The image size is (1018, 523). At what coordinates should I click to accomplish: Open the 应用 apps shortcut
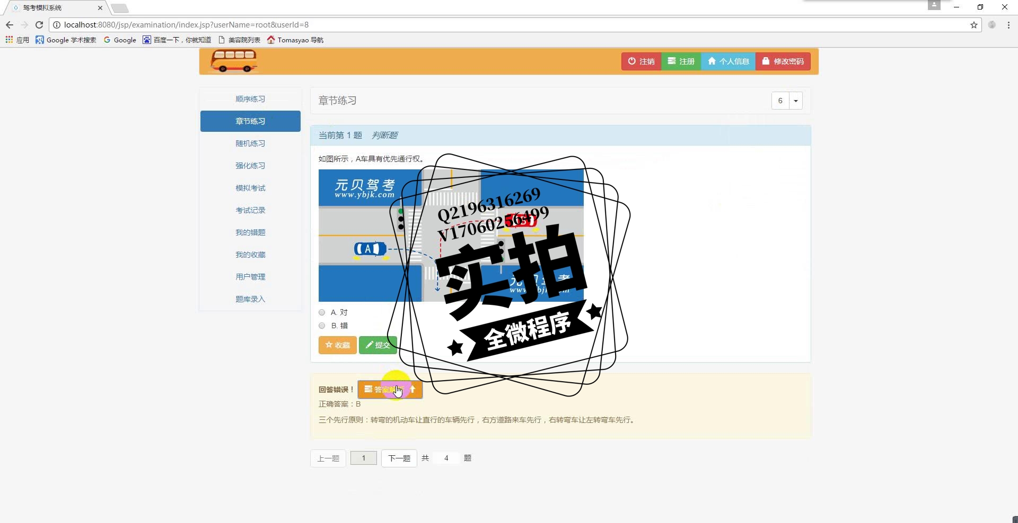[17, 40]
